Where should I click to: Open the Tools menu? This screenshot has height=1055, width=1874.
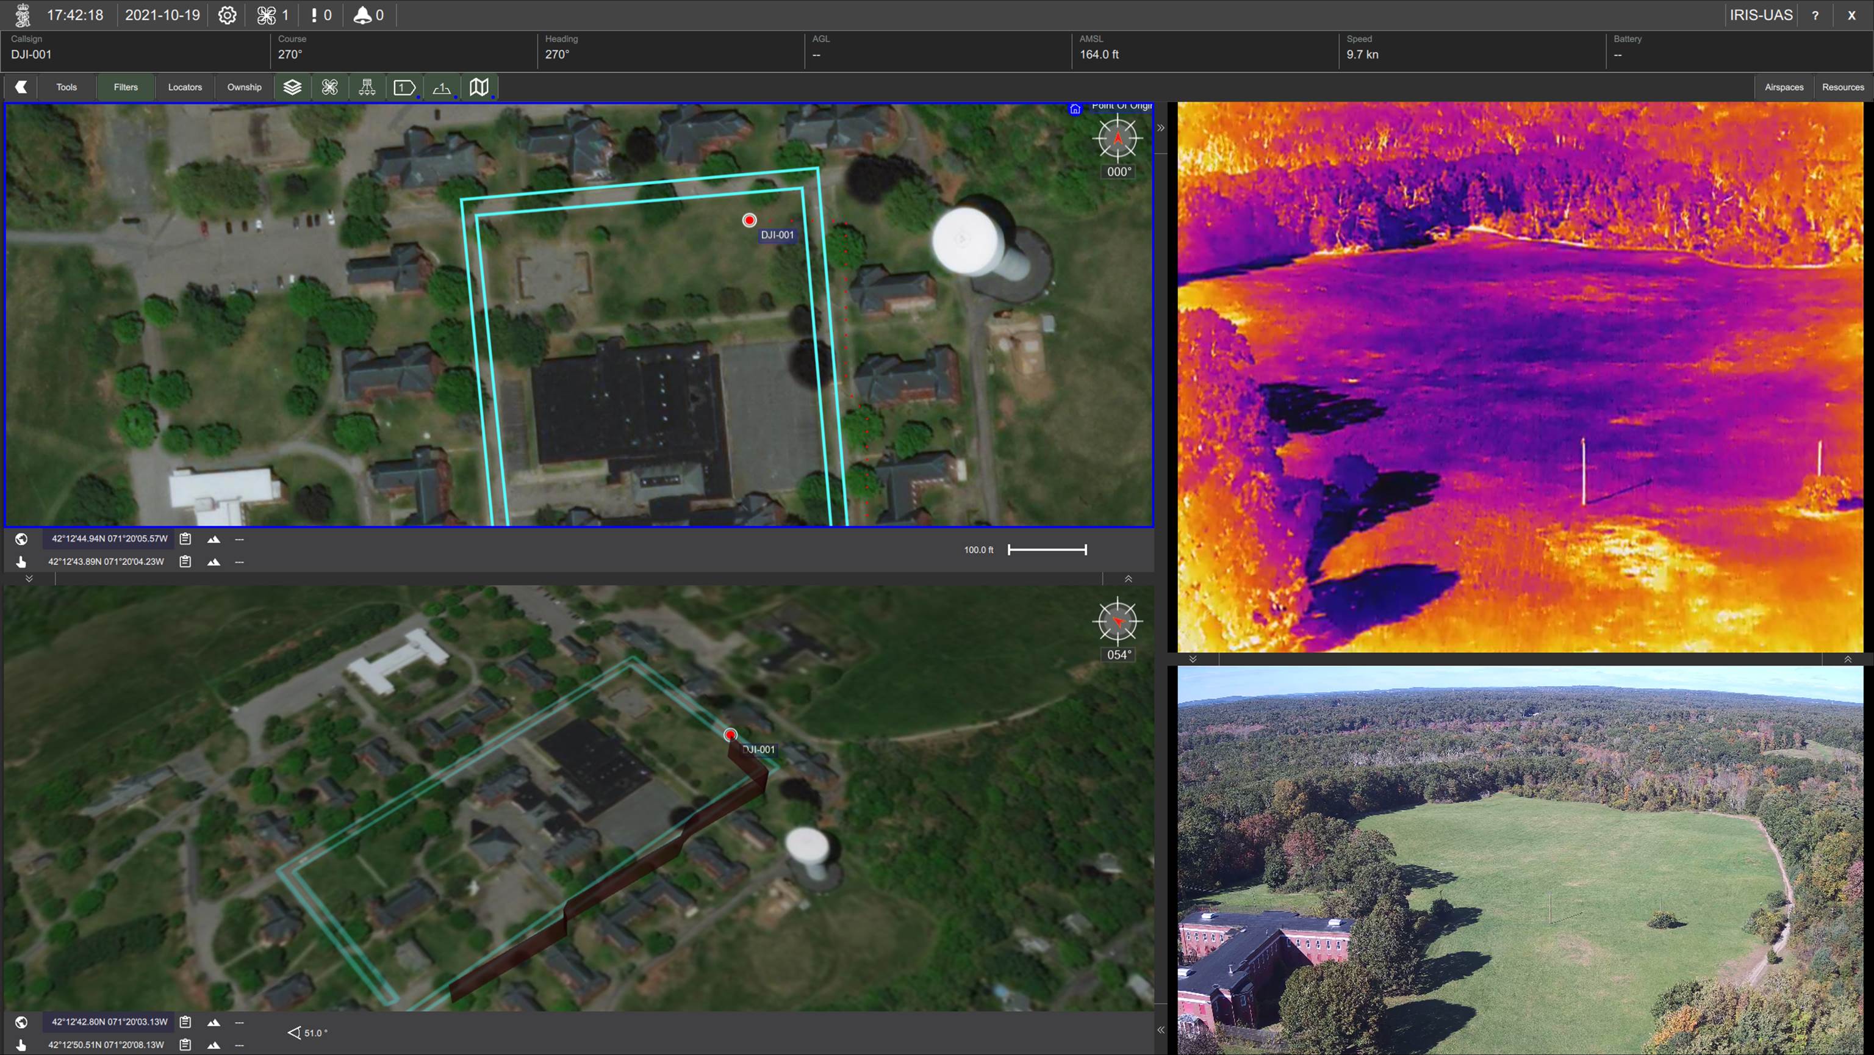coord(66,87)
